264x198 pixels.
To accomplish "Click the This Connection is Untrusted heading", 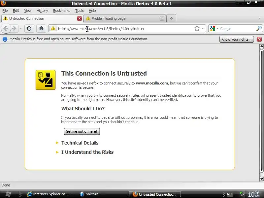I will 104,74.
